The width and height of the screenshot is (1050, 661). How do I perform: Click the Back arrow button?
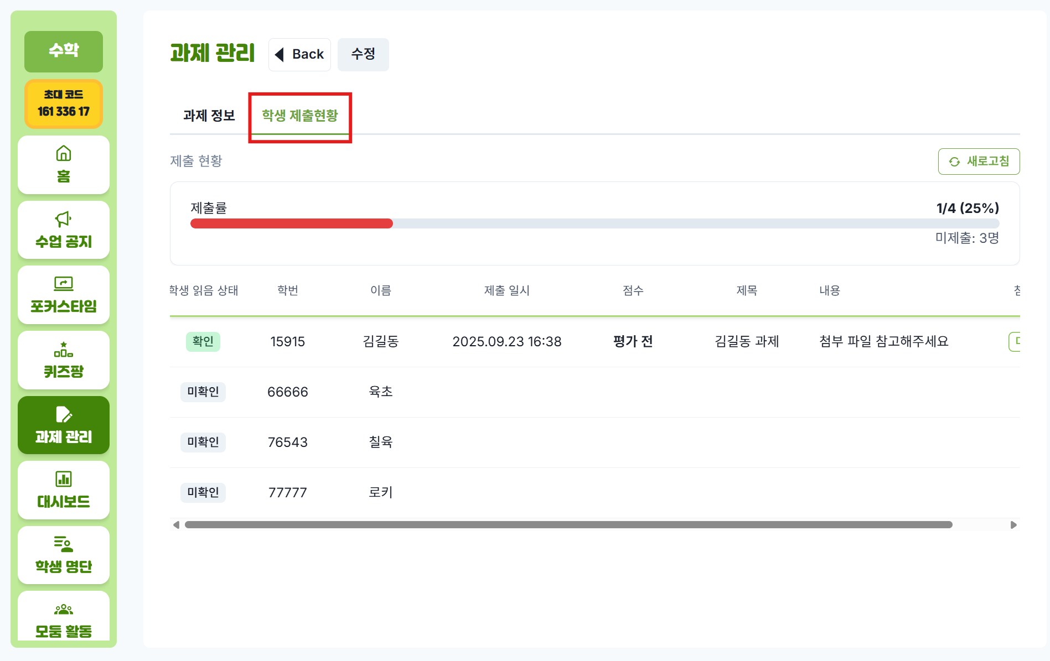pos(299,54)
